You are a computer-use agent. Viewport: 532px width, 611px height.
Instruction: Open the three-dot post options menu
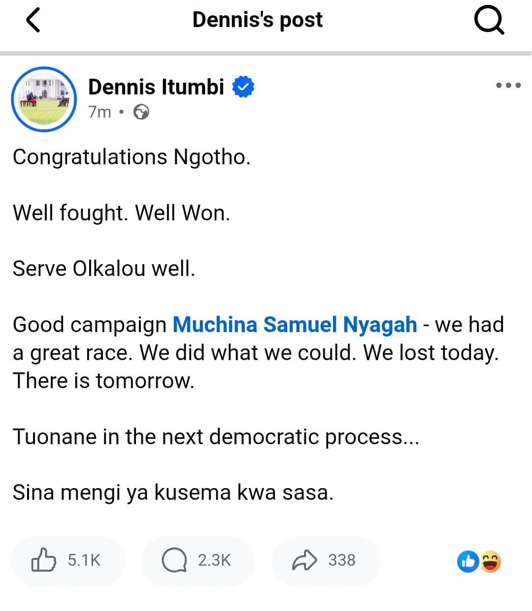pos(508,86)
